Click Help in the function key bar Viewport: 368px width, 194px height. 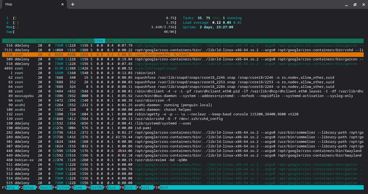tap(11, 187)
